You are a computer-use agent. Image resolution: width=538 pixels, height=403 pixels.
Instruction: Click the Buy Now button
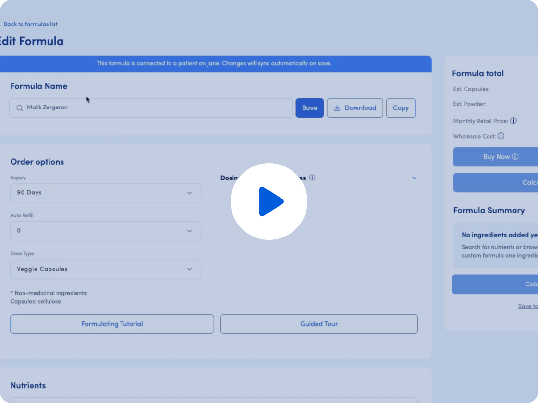(495, 156)
